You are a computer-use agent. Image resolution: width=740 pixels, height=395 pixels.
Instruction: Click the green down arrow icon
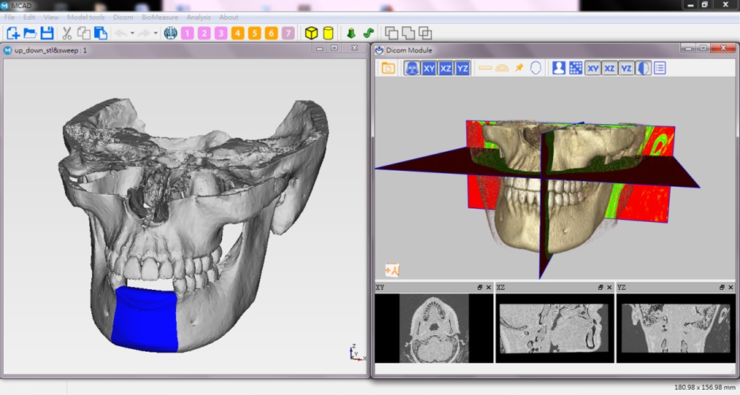pos(351,33)
